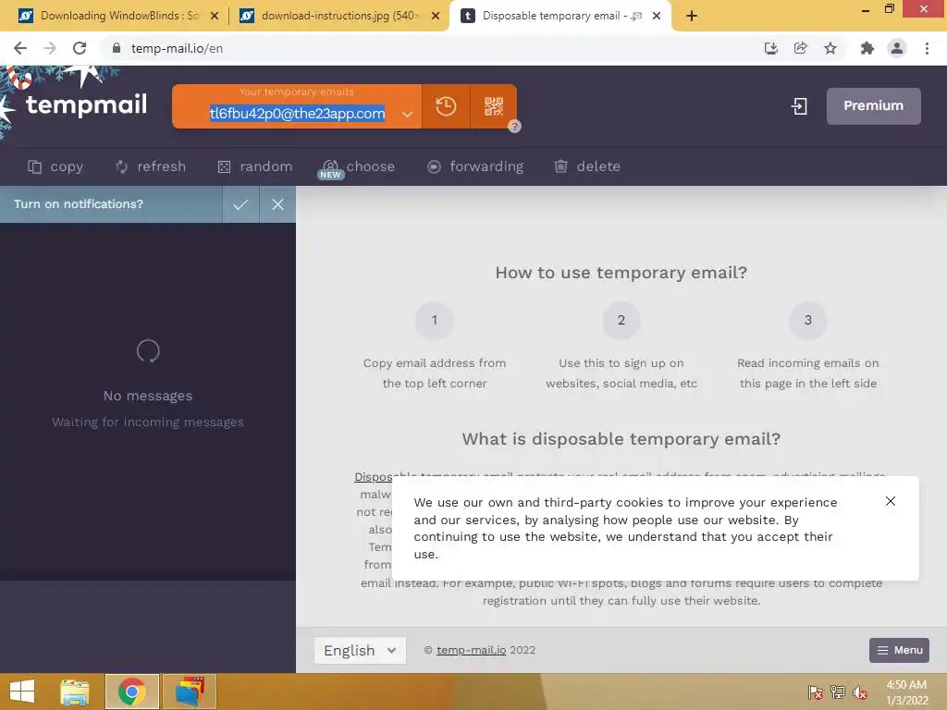Click the Action Center flag tray icon
Image resolution: width=947 pixels, height=710 pixels.
(x=815, y=692)
